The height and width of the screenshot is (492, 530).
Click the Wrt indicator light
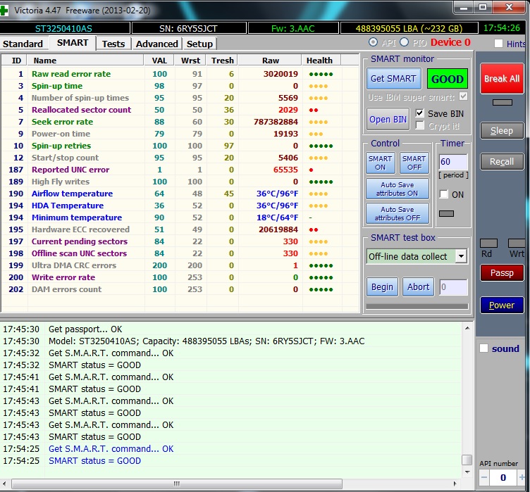point(517,243)
